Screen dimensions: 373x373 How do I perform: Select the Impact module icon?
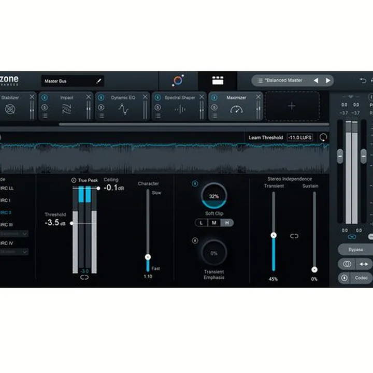pyautogui.click(x=67, y=109)
